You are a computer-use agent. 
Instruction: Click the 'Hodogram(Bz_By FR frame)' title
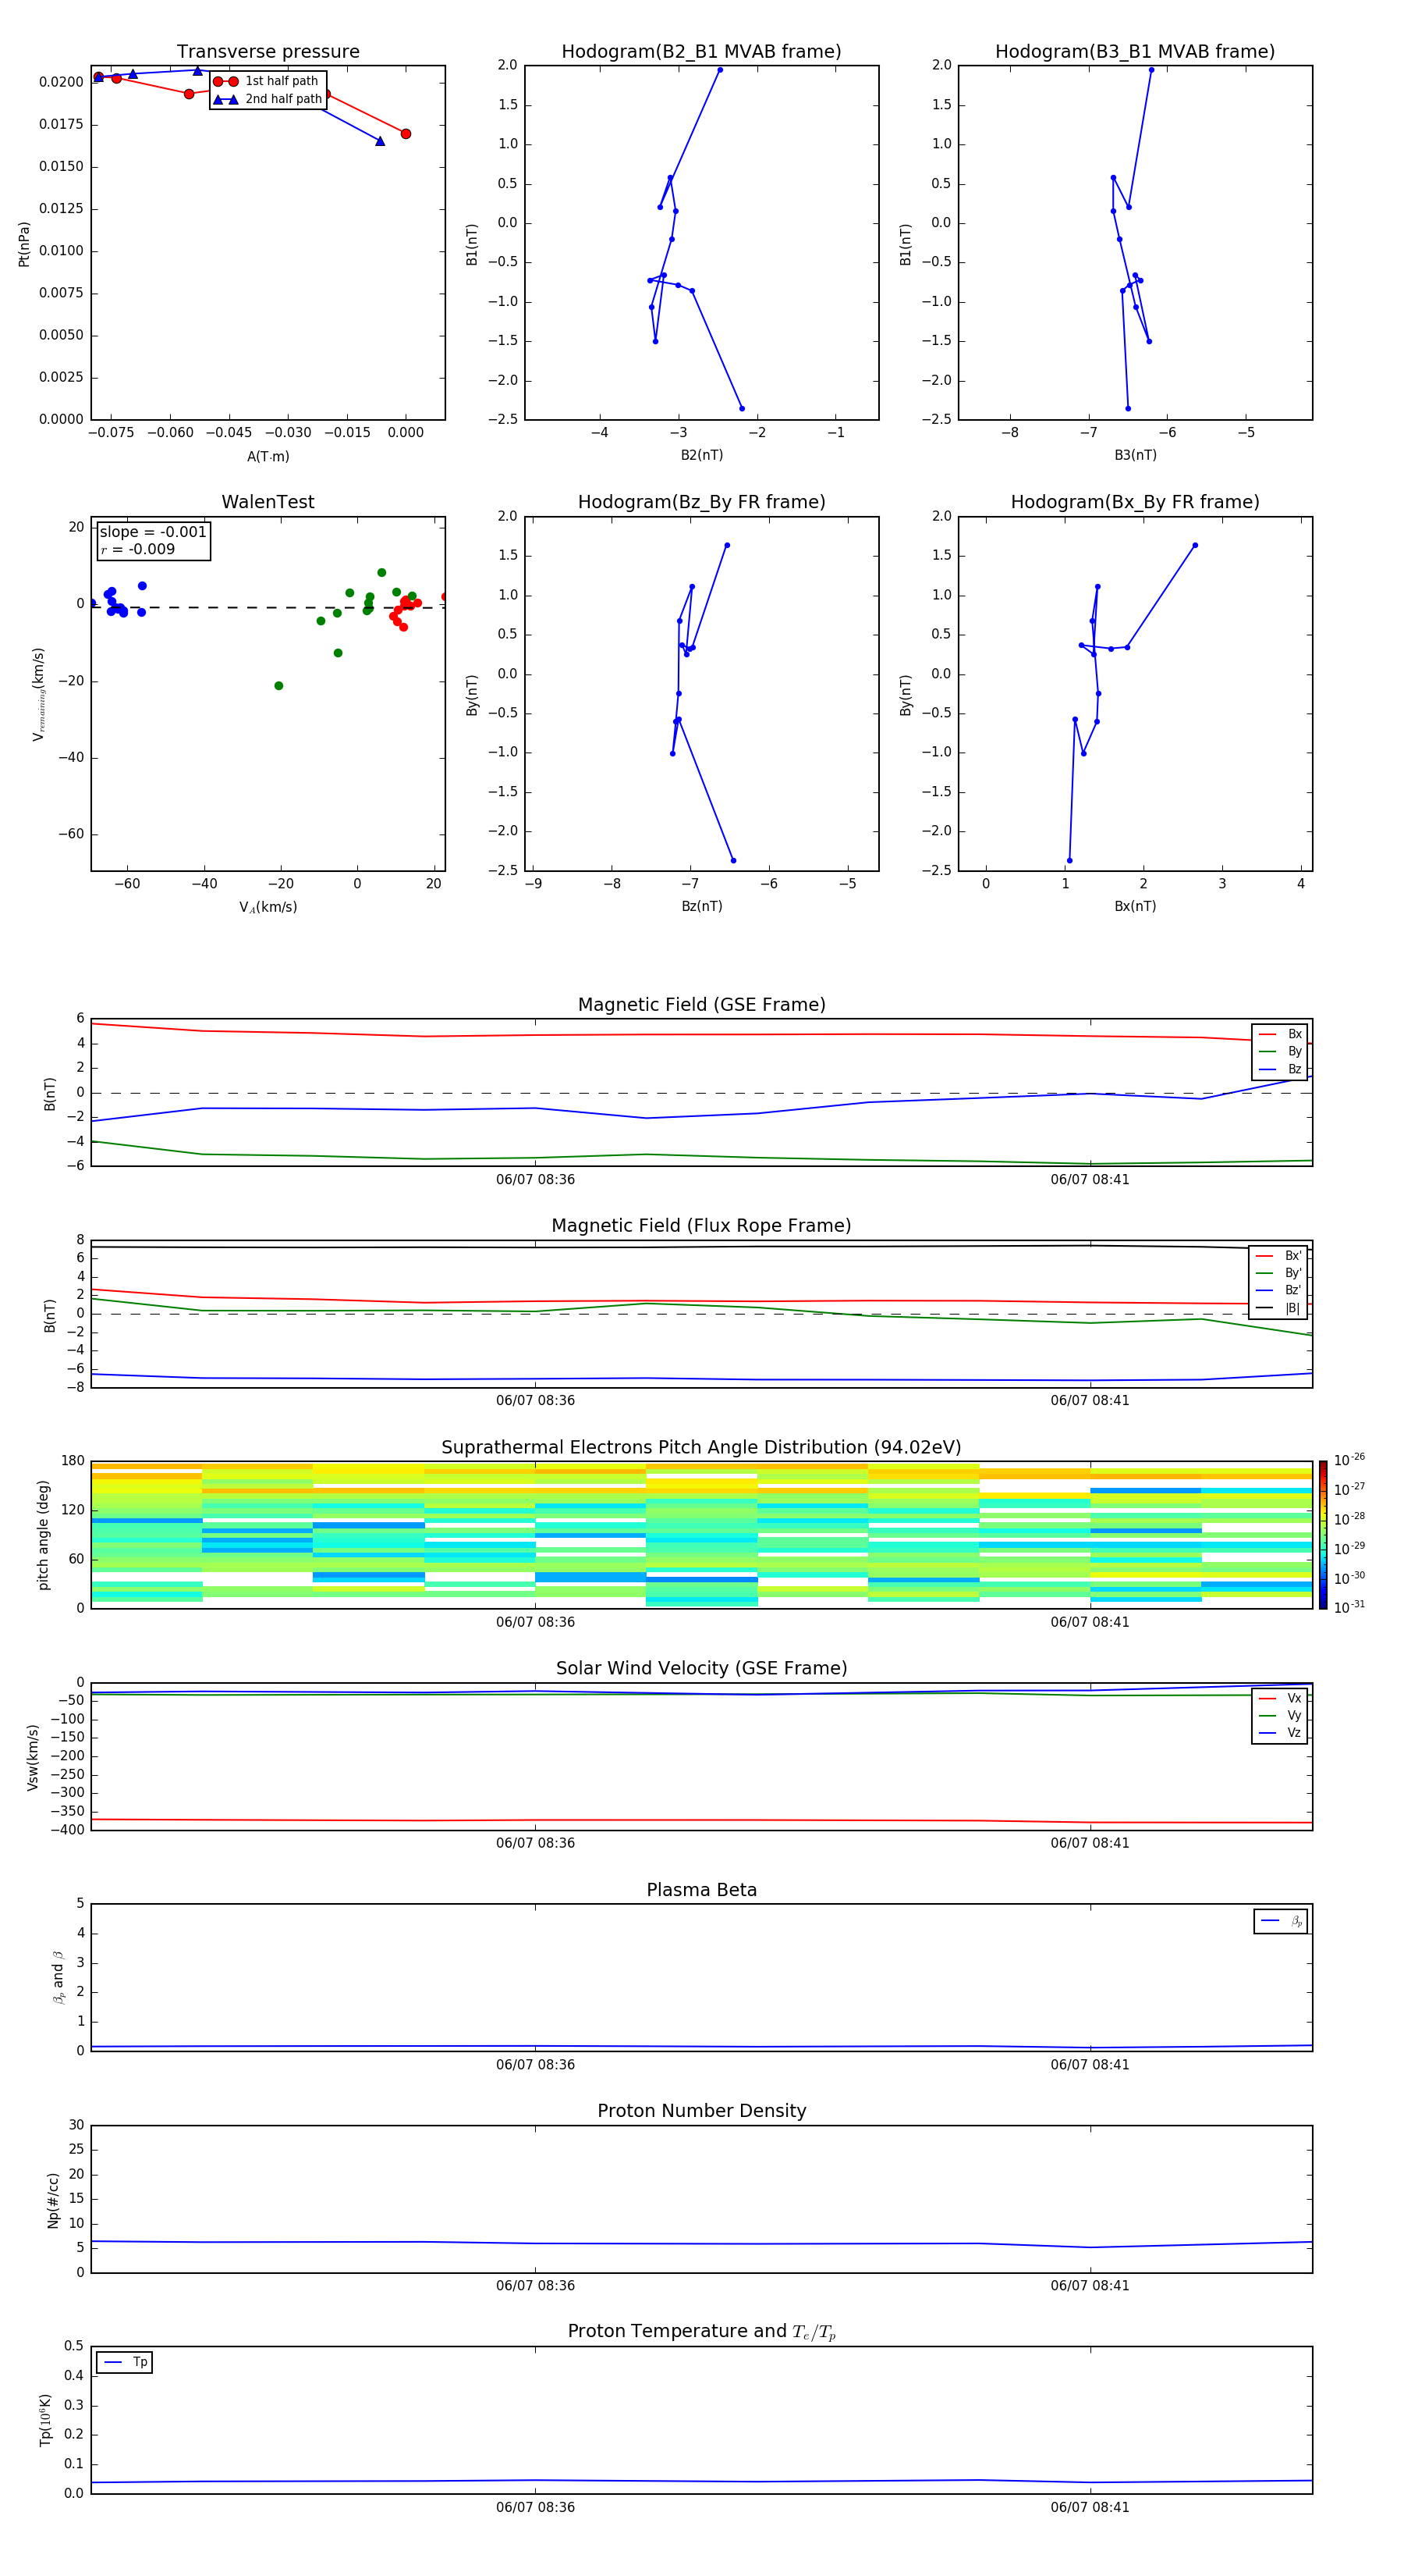701,502
